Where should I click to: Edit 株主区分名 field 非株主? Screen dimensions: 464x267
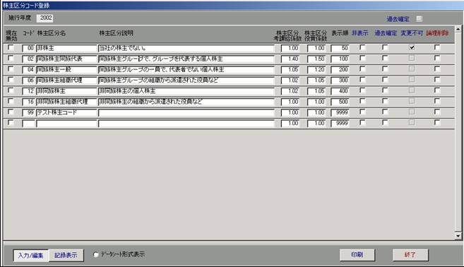coord(66,48)
